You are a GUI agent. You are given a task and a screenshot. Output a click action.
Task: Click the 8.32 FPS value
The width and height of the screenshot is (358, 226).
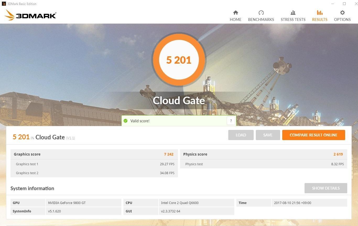click(x=338, y=164)
